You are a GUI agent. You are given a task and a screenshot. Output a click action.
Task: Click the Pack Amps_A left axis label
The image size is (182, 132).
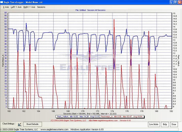coord(3,61)
